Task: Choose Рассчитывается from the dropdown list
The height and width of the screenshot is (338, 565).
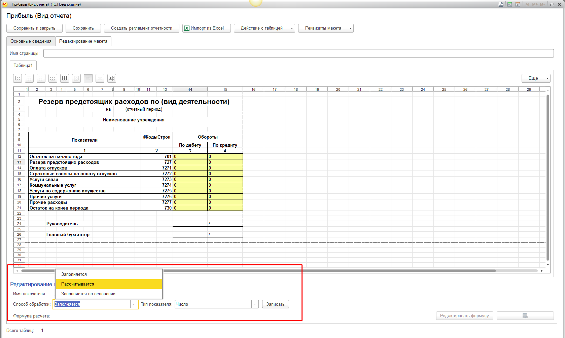Action: 78,284
